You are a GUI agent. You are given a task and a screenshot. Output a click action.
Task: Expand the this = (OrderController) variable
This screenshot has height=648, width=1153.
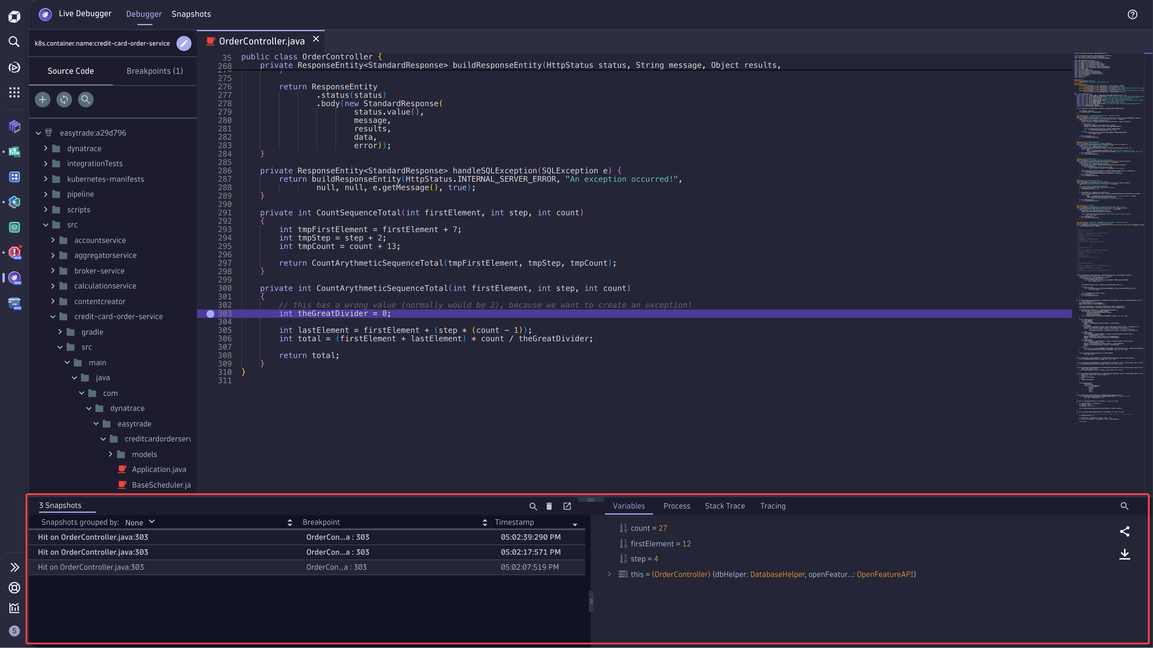[x=610, y=574]
